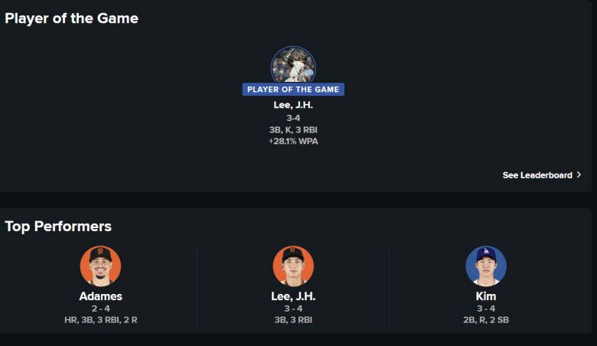Click Kim's blue Dodgers avatar icon
597x346 pixels.
click(x=486, y=266)
